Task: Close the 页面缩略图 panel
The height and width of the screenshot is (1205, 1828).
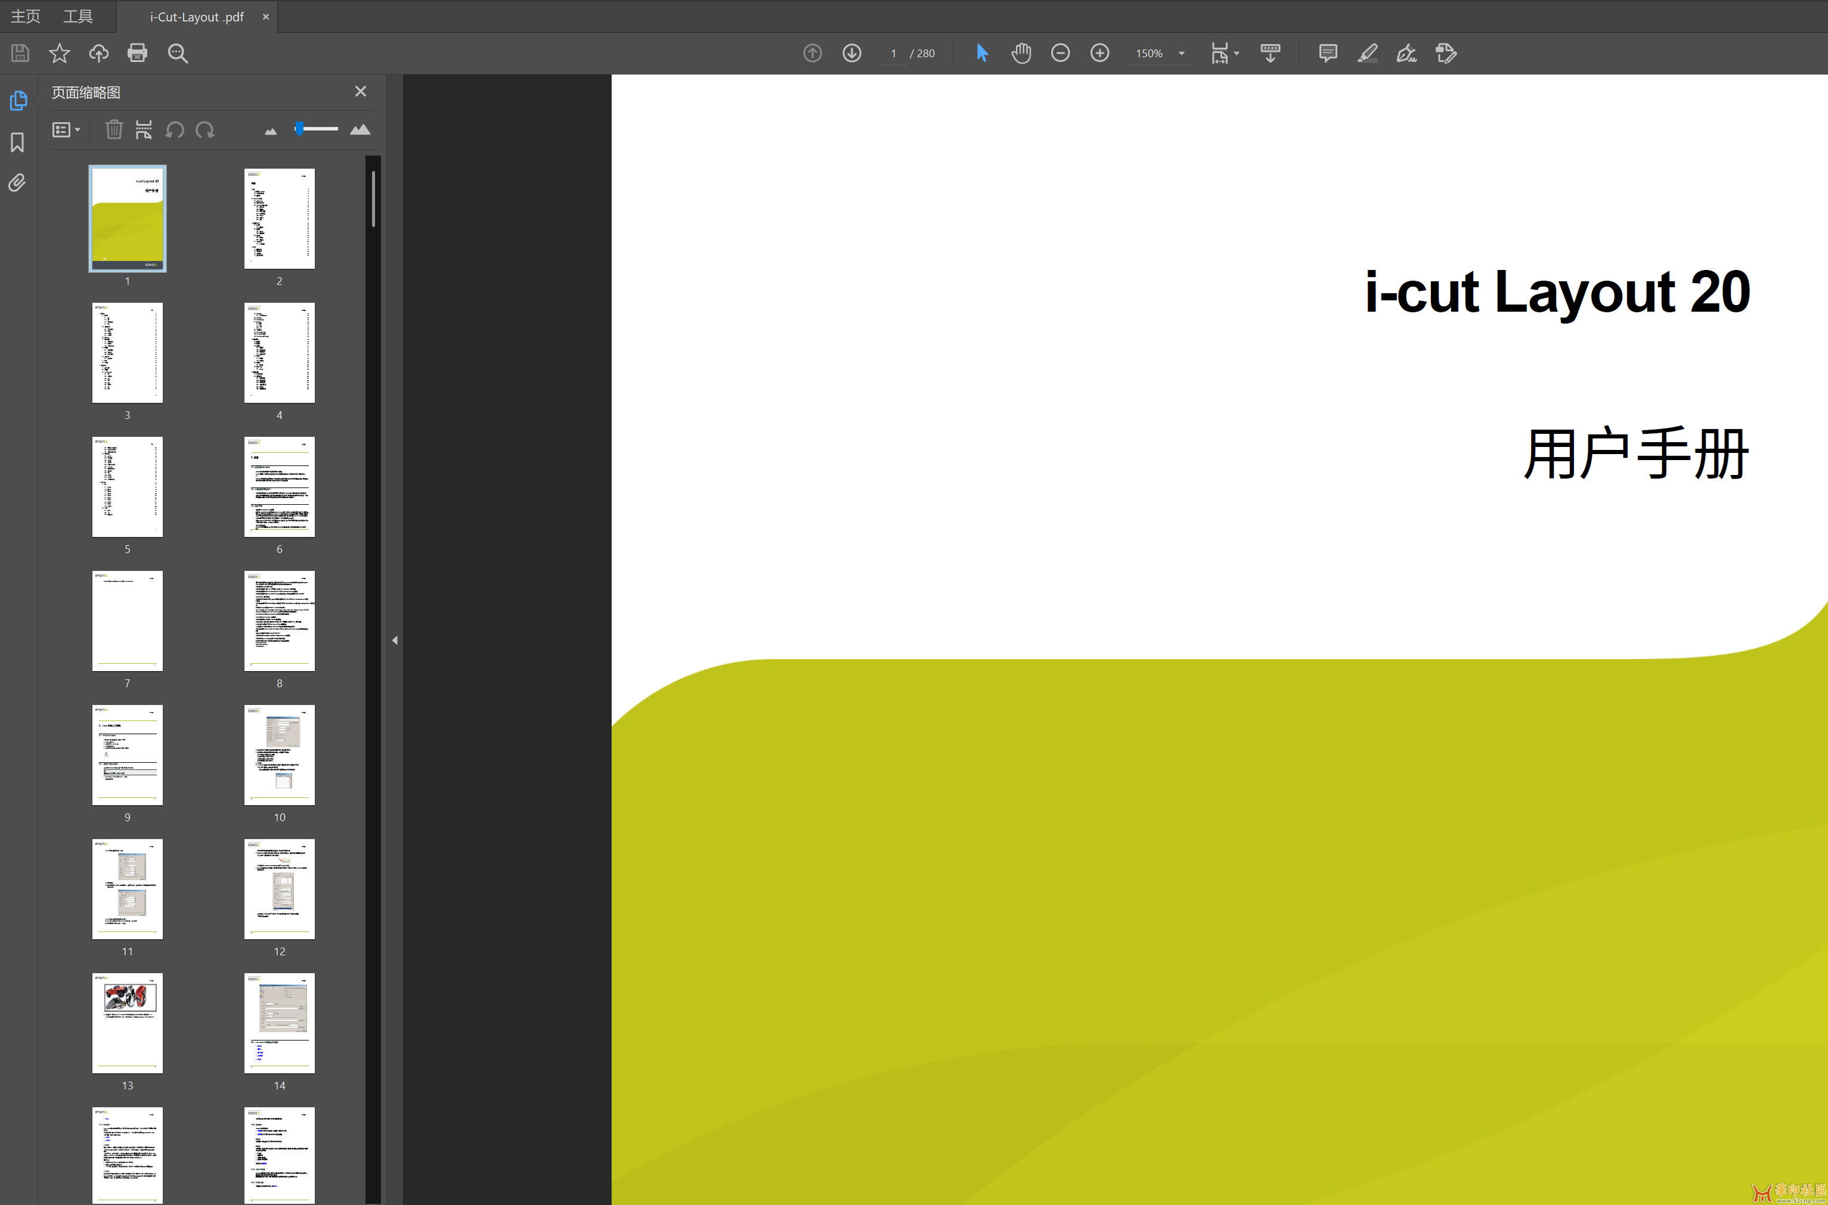Action: [361, 91]
